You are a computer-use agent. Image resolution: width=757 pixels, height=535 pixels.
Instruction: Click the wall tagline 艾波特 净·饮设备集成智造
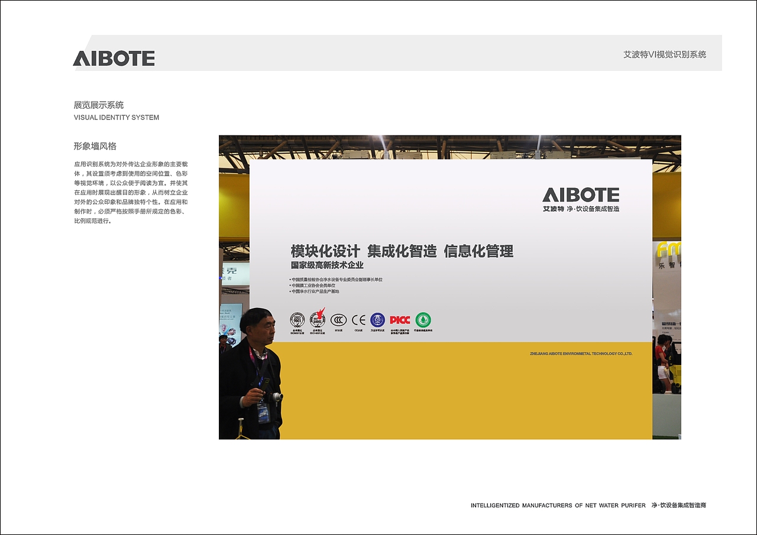[581, 209]
